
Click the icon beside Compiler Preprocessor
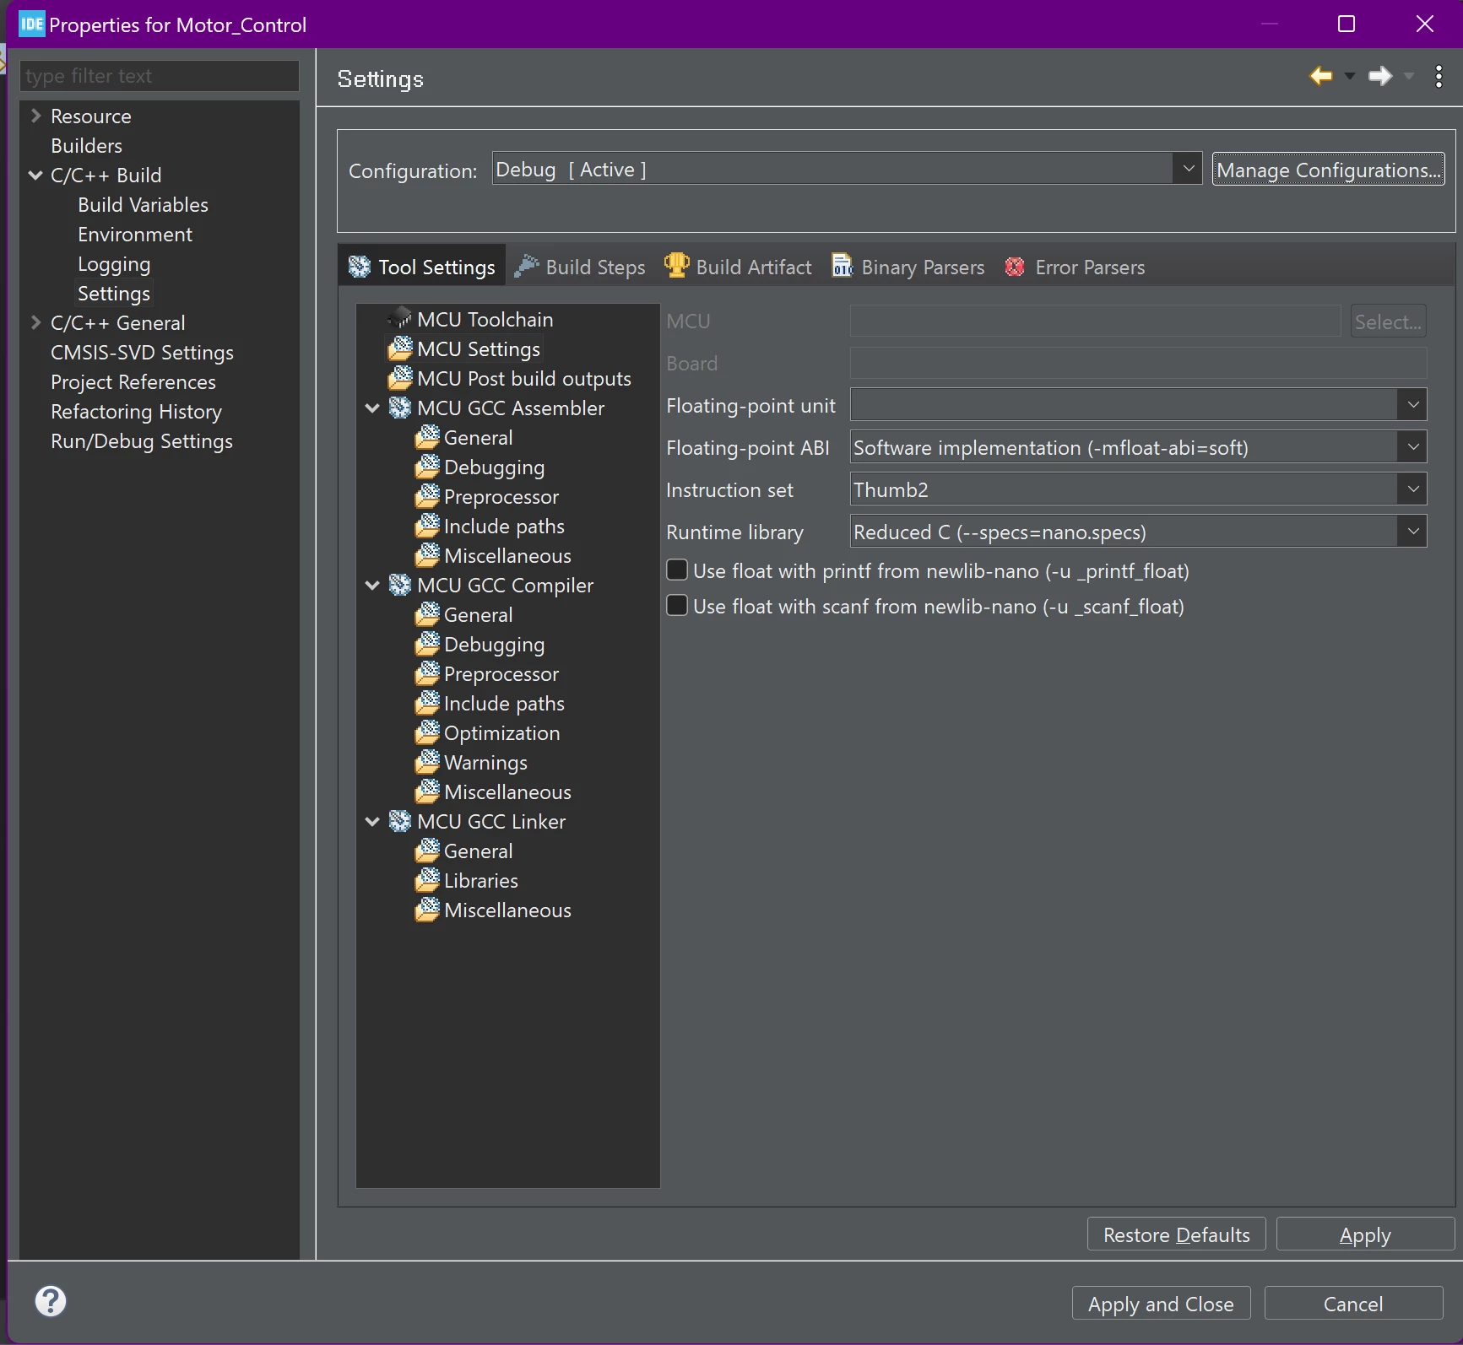tap(427, 673)
